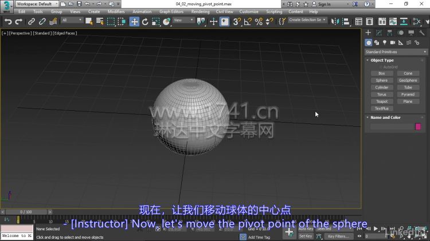Image resolution: width=430 pixels, height=241 pixels.
Task: Toggle Angle Snap
Action: pyautogui.click(x=248, y=22)
